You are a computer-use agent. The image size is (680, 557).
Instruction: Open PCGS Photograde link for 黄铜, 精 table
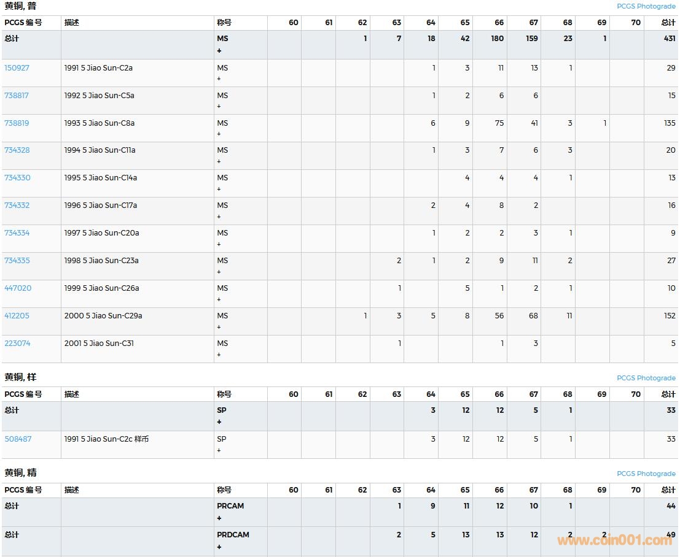point(646,474)
